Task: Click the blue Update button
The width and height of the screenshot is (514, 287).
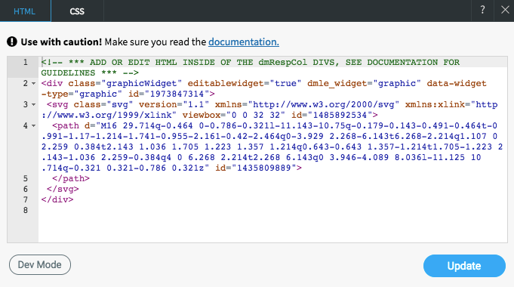Action: point(464,266)
